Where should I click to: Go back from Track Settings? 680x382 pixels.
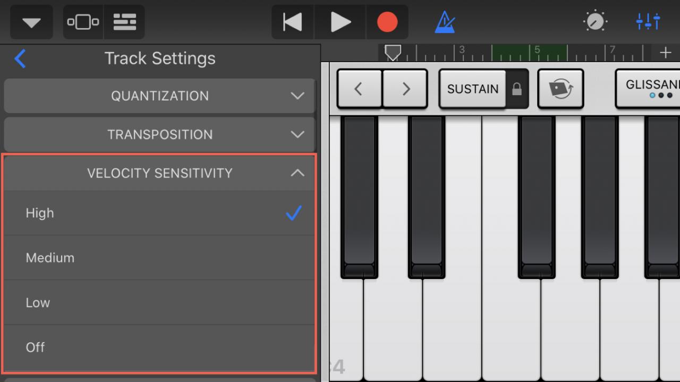click(20, 58)
